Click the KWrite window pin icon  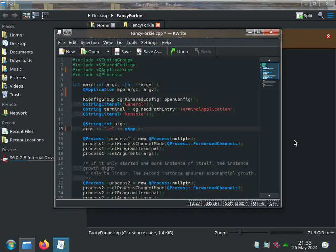coord(67,32)
